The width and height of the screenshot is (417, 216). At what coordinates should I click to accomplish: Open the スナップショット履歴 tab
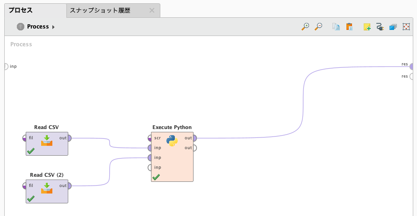point(100,11)
